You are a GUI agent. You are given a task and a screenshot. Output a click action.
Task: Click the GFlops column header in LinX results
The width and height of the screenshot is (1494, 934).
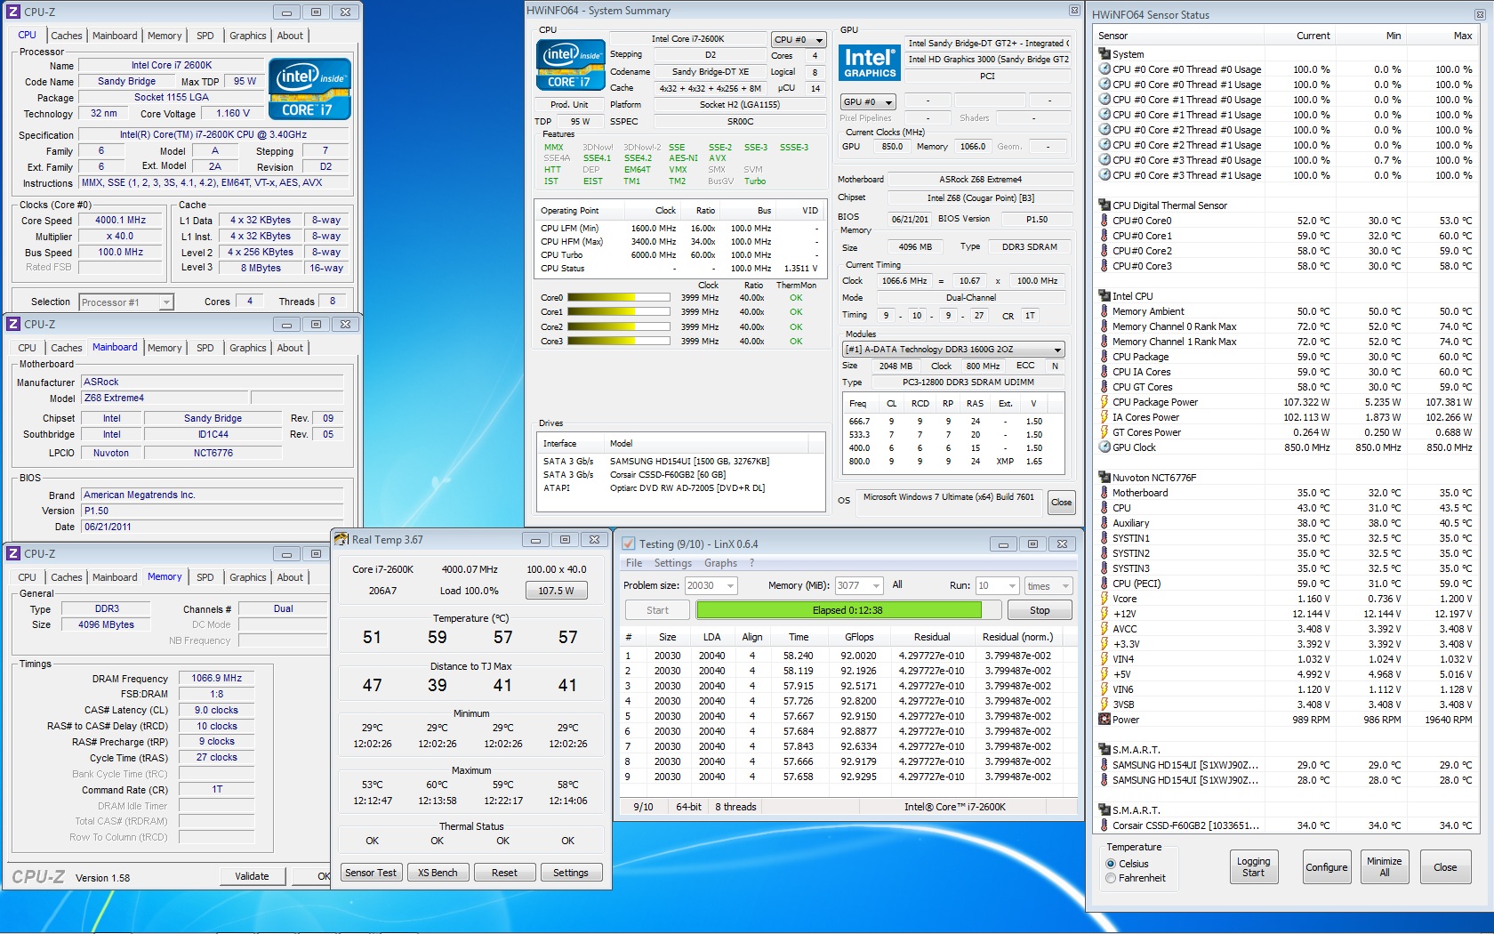click(x=859, y=637)
